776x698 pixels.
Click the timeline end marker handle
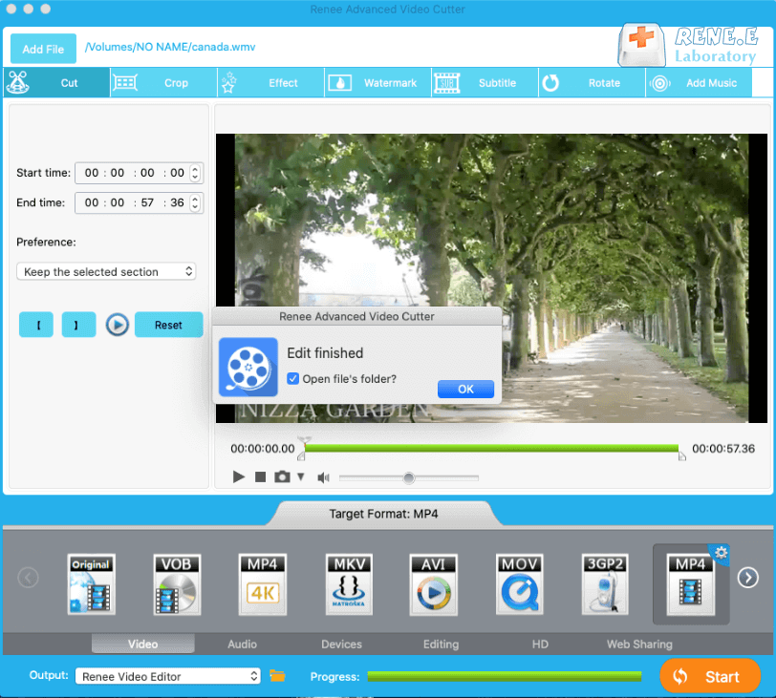pos(682,455)
